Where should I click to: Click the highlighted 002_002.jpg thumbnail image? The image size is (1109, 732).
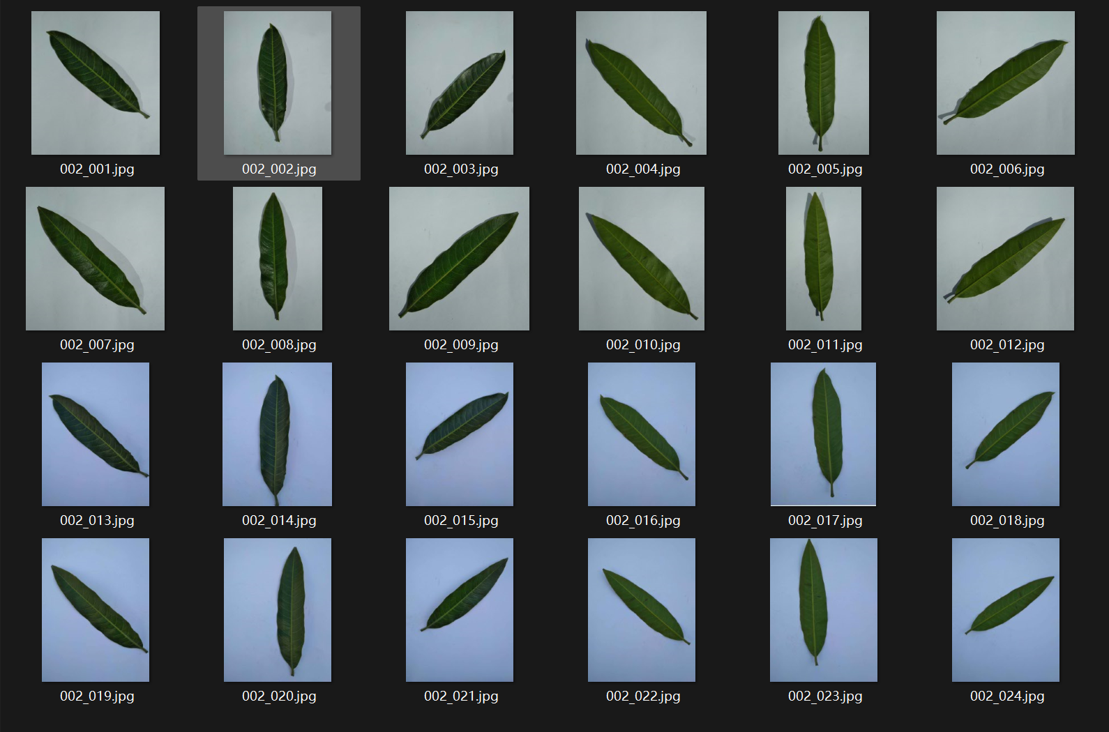coord(278,83)
